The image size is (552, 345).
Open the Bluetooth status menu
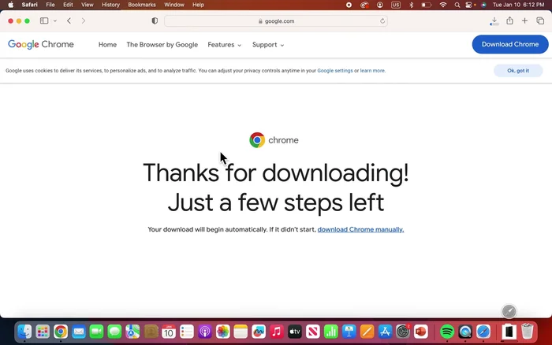point(411,5)
